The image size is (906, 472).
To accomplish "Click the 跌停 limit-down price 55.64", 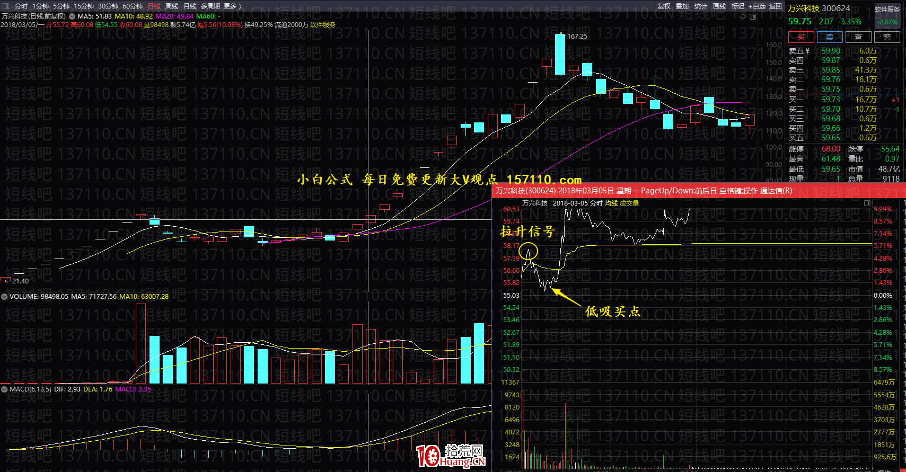I will (890, 149).
